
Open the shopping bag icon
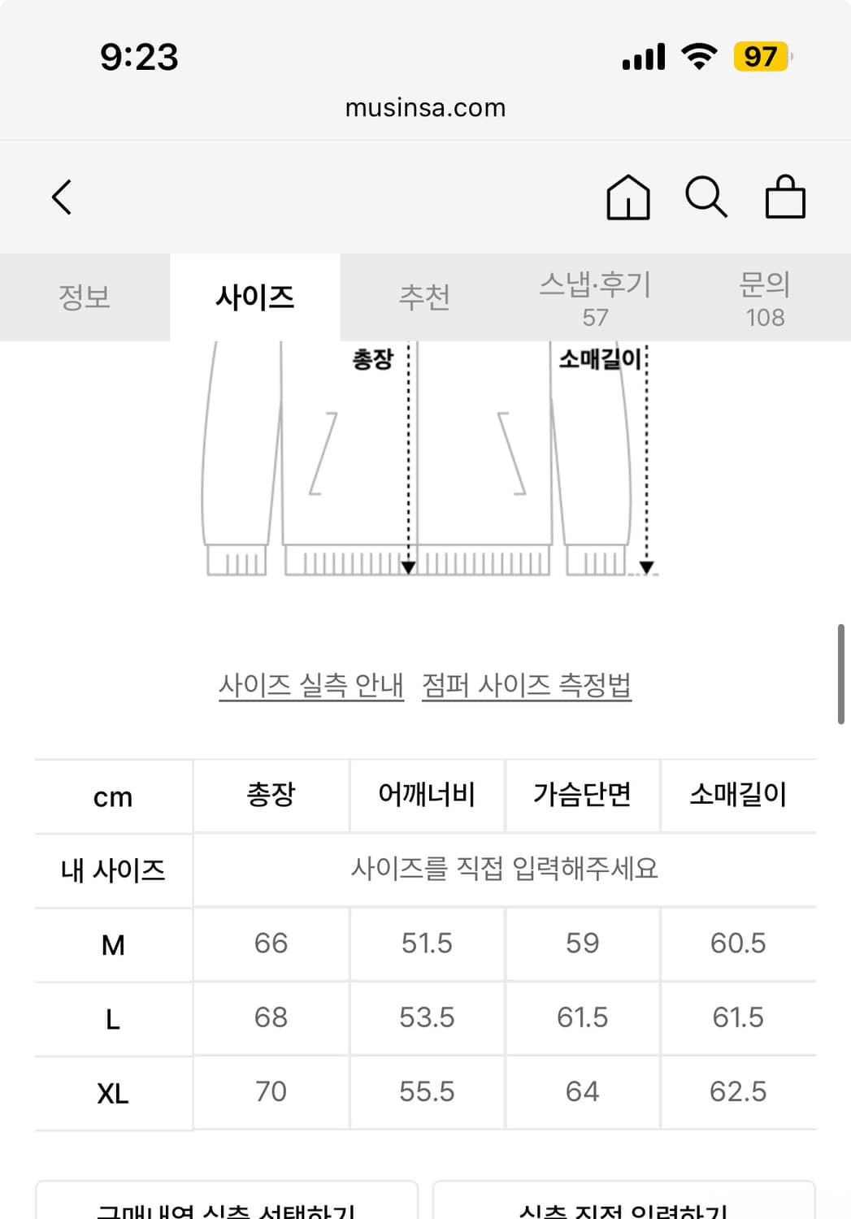(x=785, y=197)
